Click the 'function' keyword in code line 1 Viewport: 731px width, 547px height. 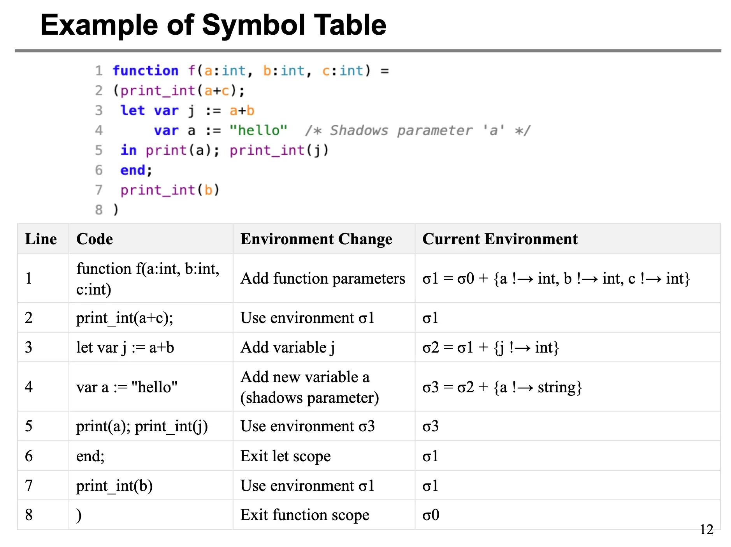[x=146, y=71]
